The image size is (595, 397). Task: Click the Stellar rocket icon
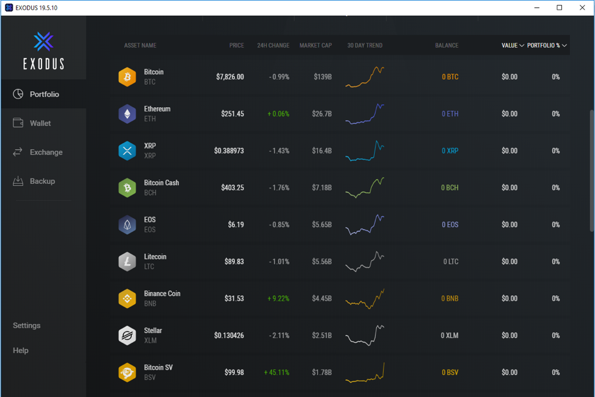[127, 336]
